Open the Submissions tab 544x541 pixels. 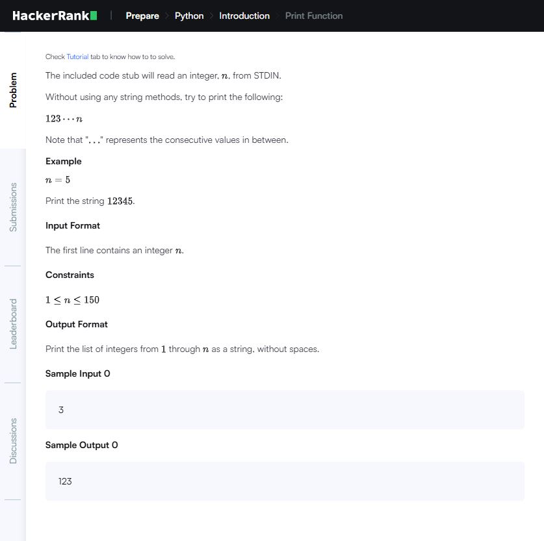pos(13,207)
